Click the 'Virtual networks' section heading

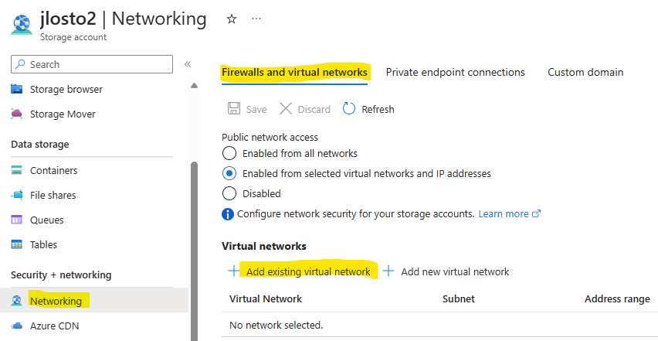point(264,246)
